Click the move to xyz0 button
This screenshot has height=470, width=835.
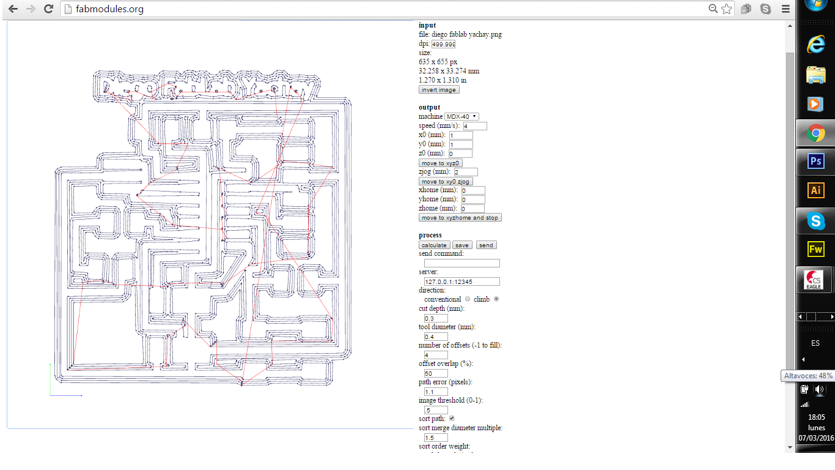tap(440, 163)
